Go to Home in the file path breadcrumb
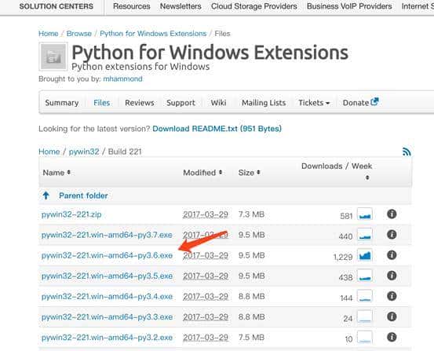 point(49,152)
